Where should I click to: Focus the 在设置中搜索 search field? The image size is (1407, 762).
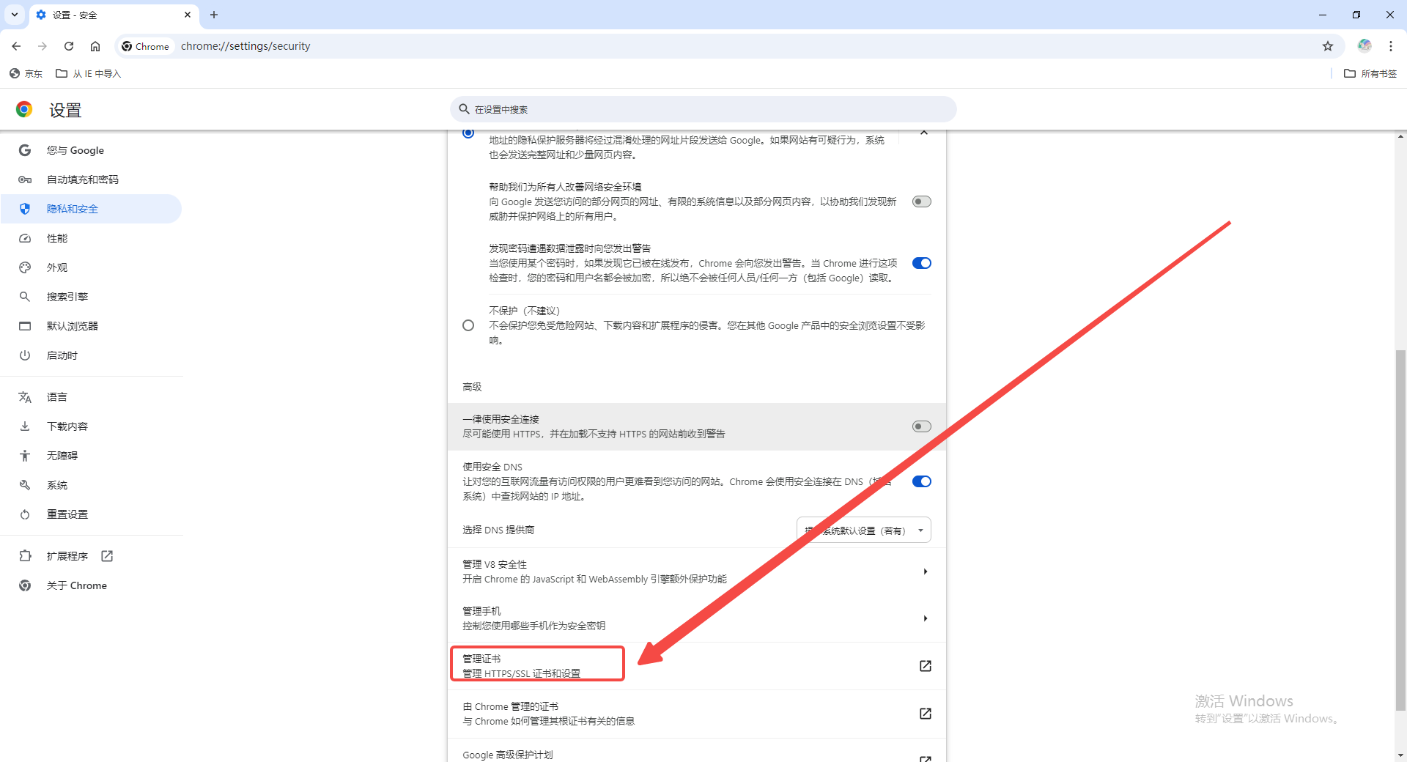pos(703,109)
